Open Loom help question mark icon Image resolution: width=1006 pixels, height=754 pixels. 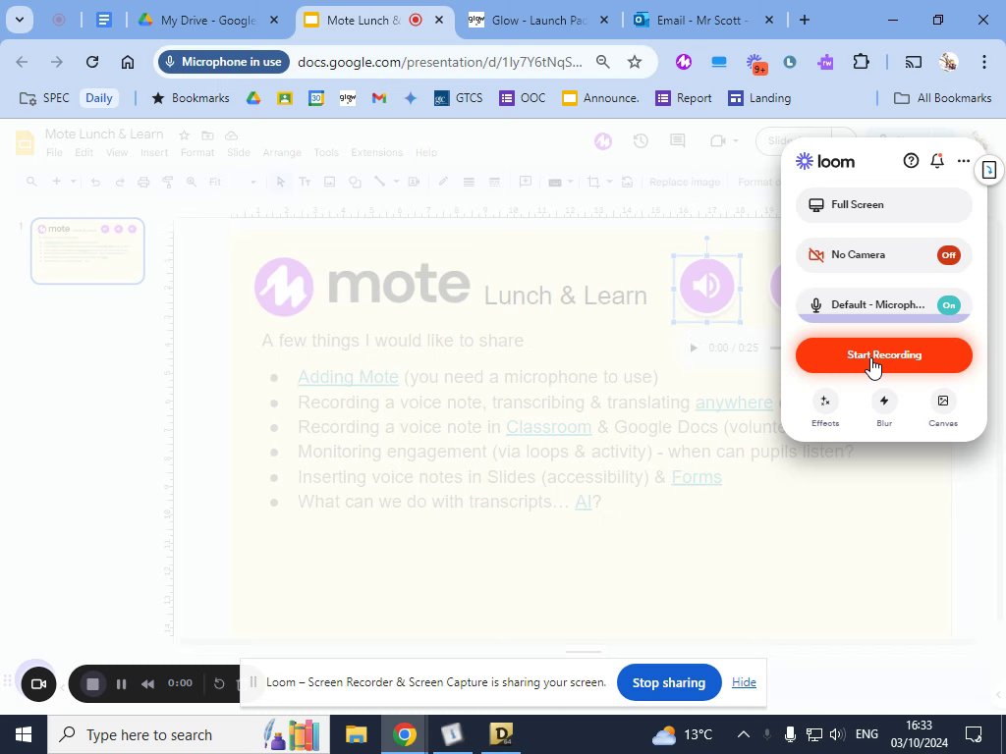911,161
